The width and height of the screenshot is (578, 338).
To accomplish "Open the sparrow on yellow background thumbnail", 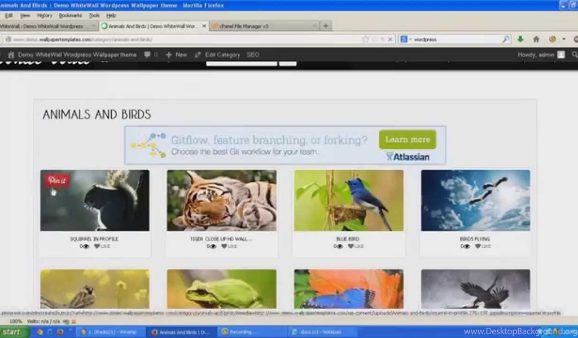I will pos(95,289).
